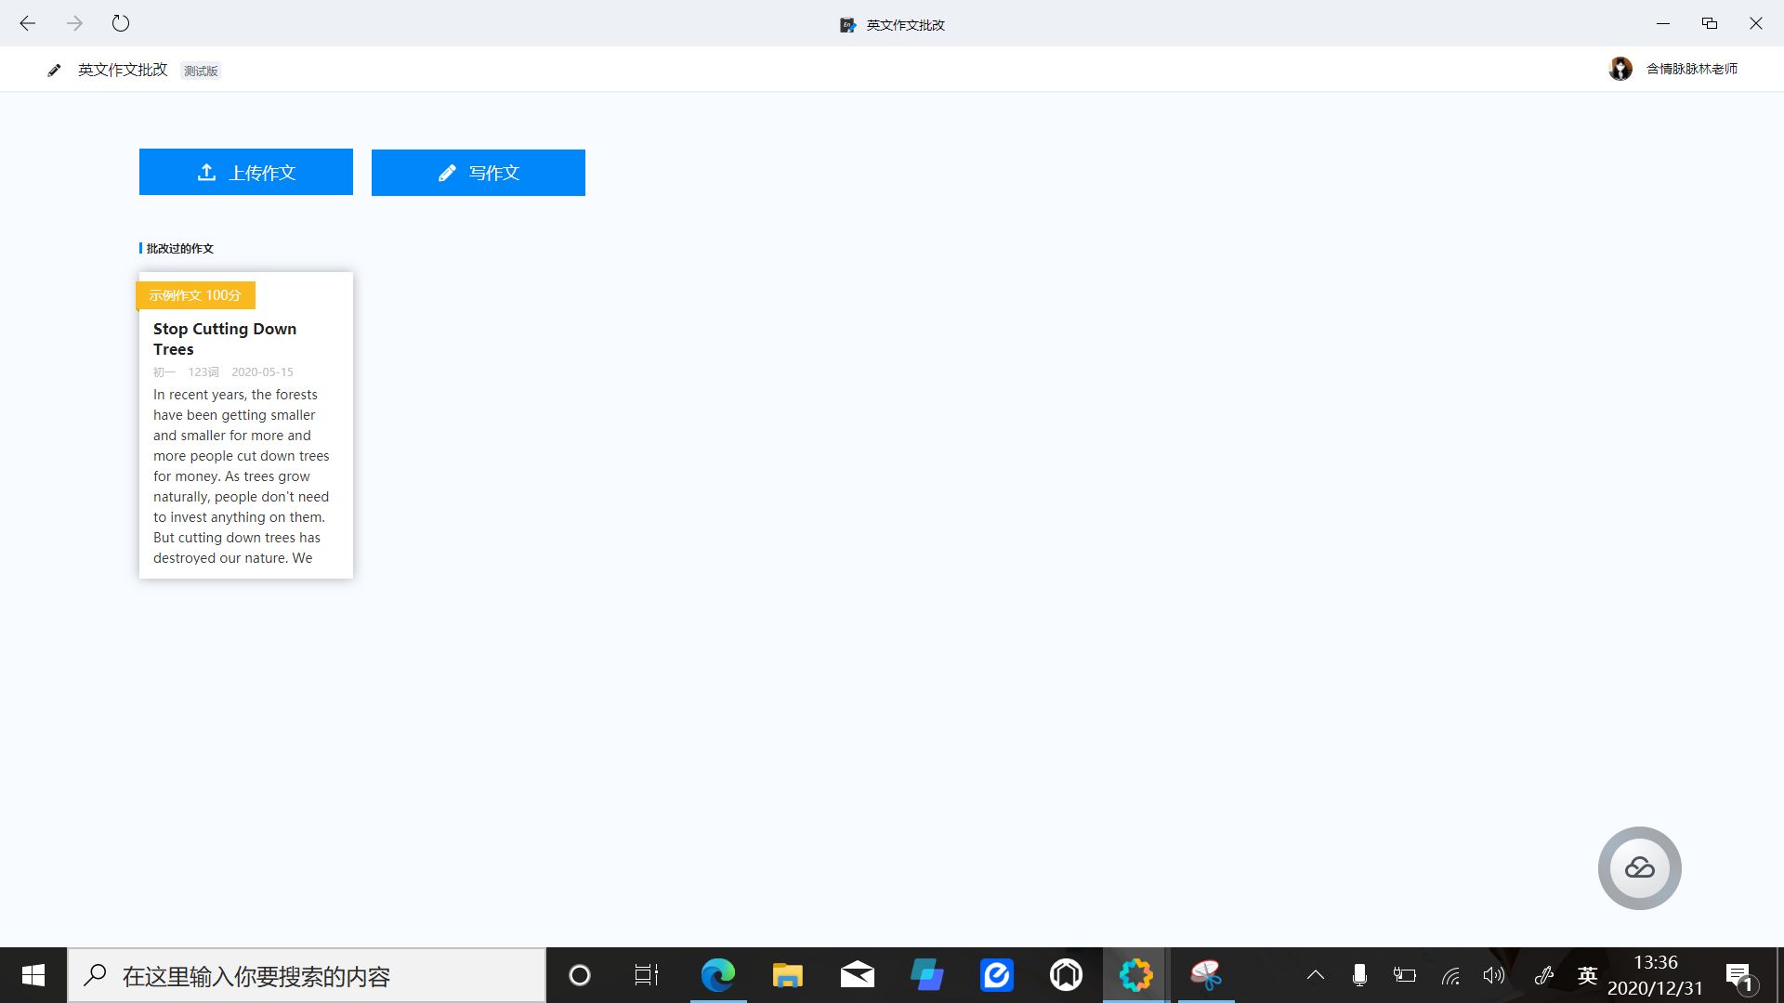Launch Microsoft Edge from the taskbar
The width and height of the screenshot is (1784, 1003).
(x=718, y=975)
